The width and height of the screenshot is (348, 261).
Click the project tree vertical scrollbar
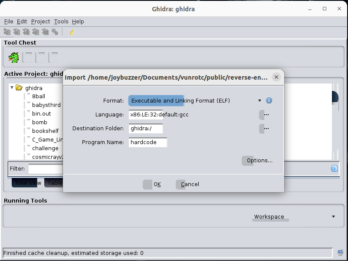click(x=335, y=122)
